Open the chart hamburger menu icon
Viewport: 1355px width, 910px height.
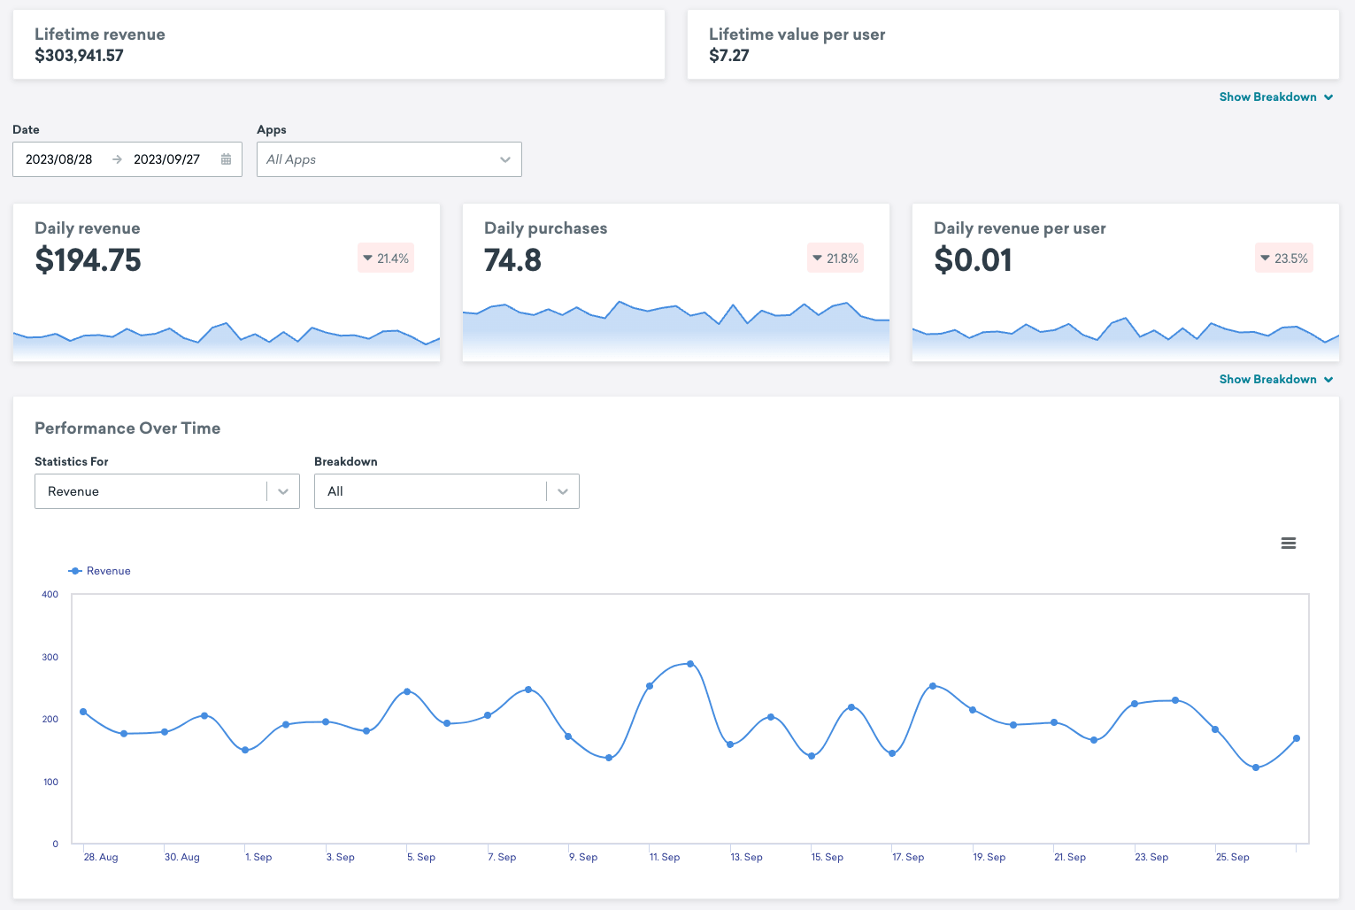coord(1289,544)
